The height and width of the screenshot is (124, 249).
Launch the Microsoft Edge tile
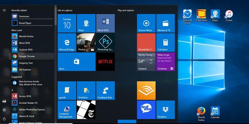67,43
